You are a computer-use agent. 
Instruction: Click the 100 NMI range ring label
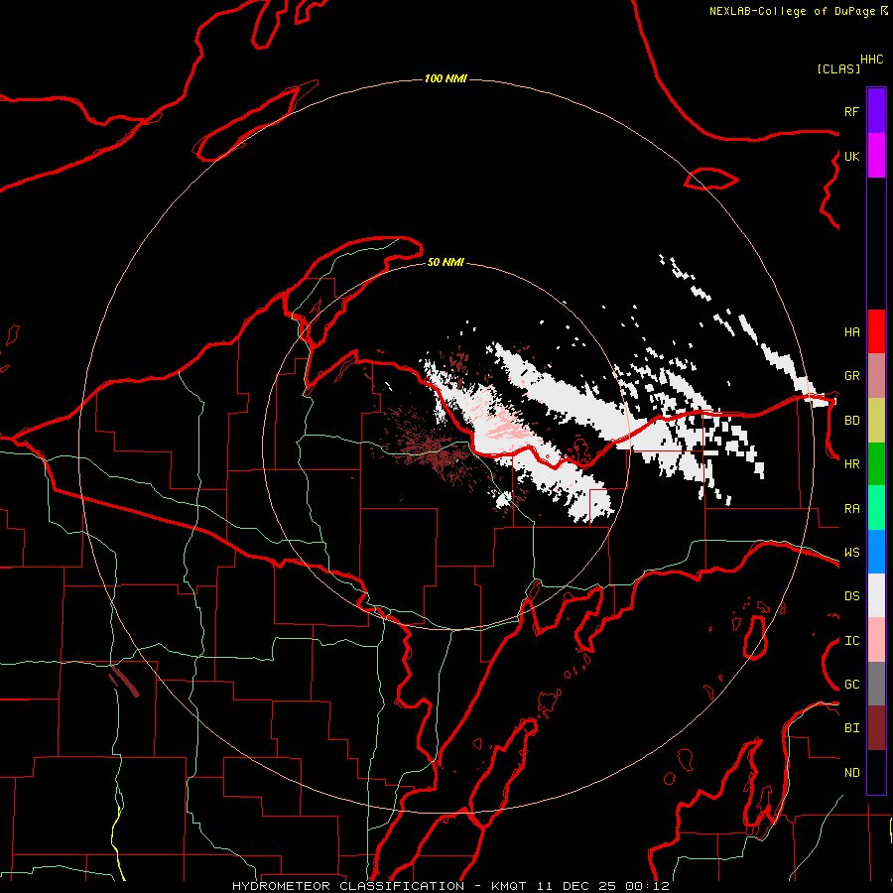(446, 78)
